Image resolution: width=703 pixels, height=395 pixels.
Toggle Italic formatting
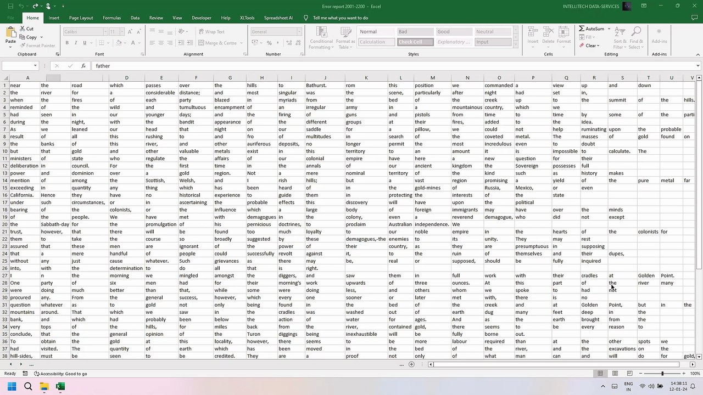76,43
